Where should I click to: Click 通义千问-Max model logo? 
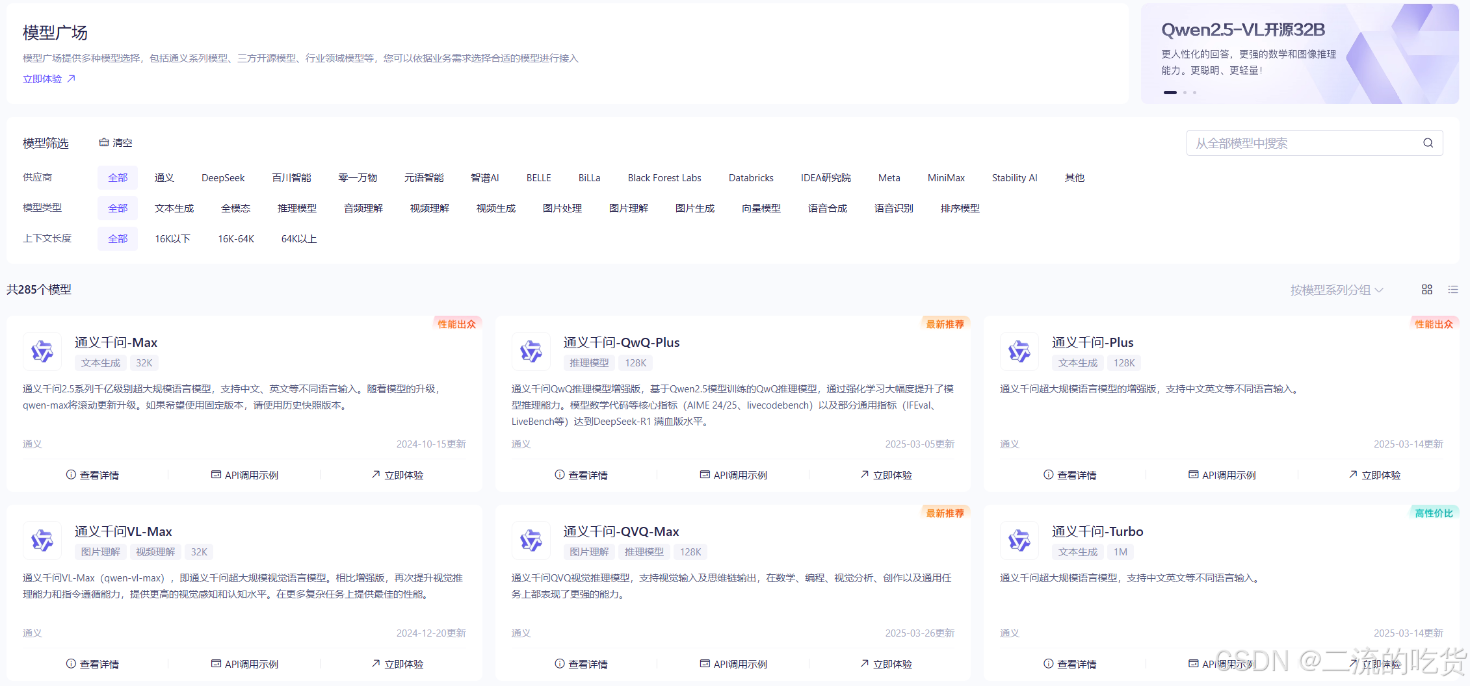[x=42, y=351]
